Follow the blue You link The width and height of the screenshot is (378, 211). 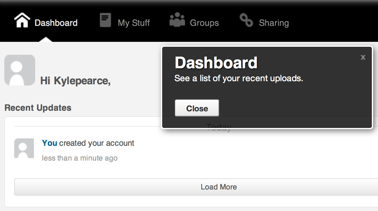pyautogui.click(x=50, y=143)
